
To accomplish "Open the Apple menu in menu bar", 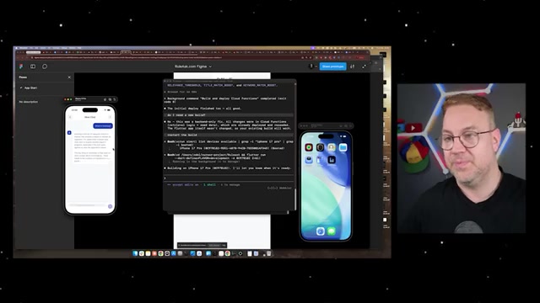I will click(17, 48).
